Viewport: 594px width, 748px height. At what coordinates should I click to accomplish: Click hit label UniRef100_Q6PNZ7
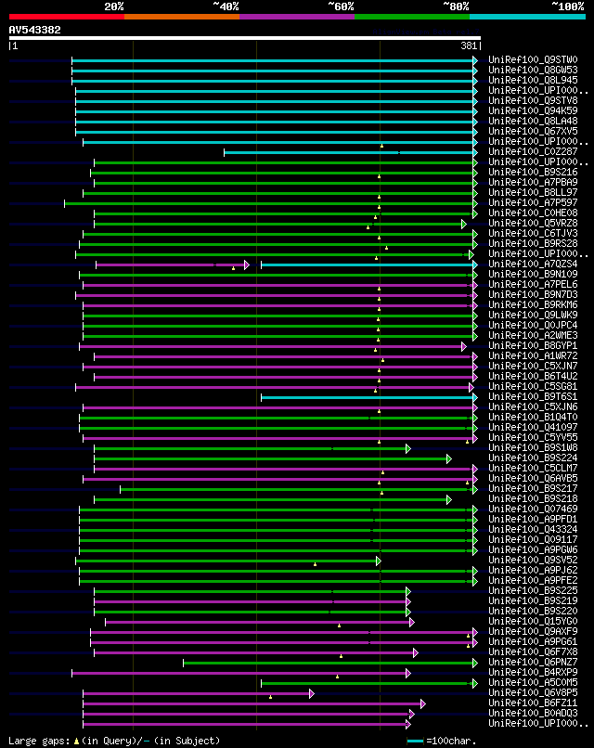533,662
